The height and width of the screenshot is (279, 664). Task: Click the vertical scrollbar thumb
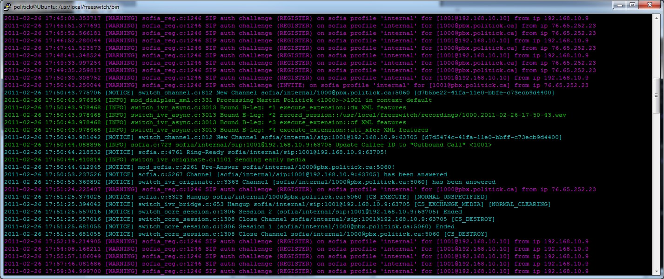pyautogui.click(x=656, y=95)
